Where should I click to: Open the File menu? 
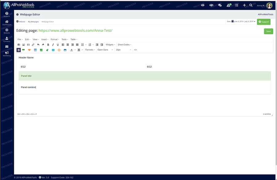pyautogui.click(x=20, y=39)
